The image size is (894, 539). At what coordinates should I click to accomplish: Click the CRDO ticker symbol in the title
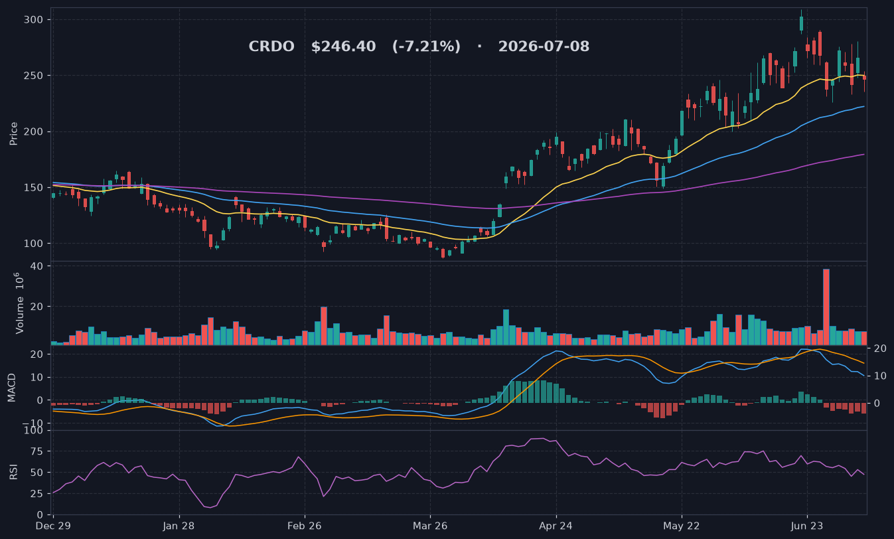tap(271, 47)
